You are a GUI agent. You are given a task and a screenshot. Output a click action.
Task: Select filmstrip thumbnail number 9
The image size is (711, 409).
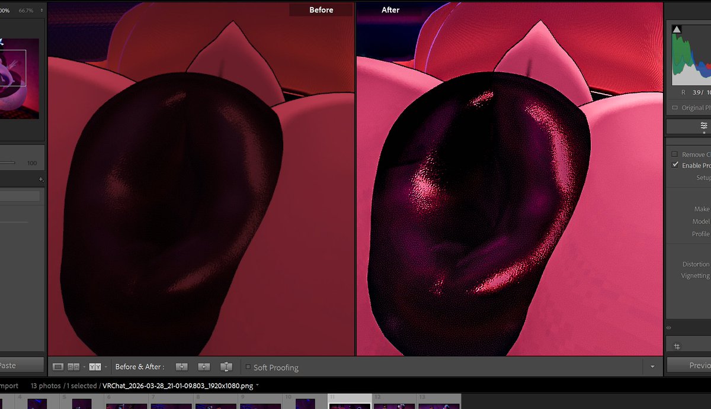(260, 402)
